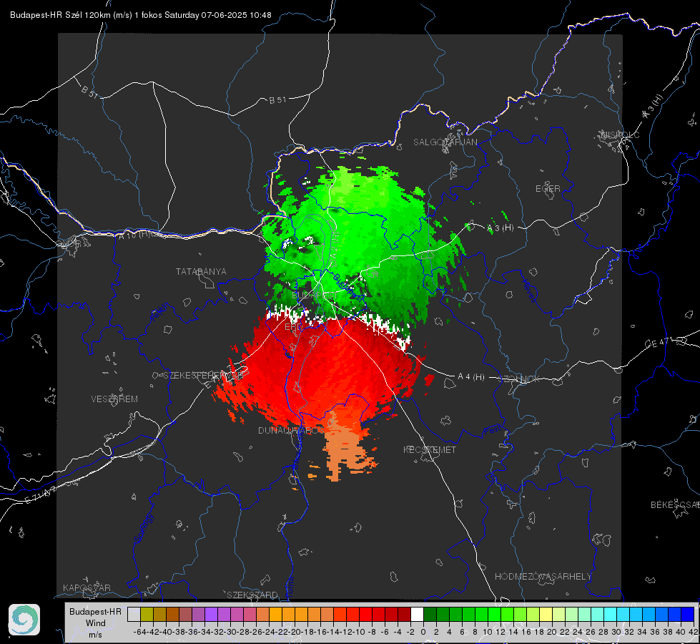Click the olive -64 legend swatch
Viewport: 700px width, 644px height.
pos(147,614)
